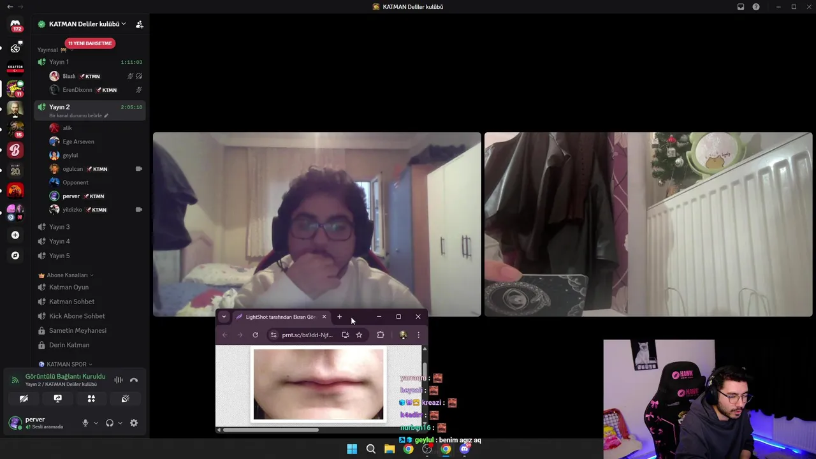Toggle camera on in voice panel
Image resolution: width=816 pixels, height=459 pixels.
click(x=24, y=398)
